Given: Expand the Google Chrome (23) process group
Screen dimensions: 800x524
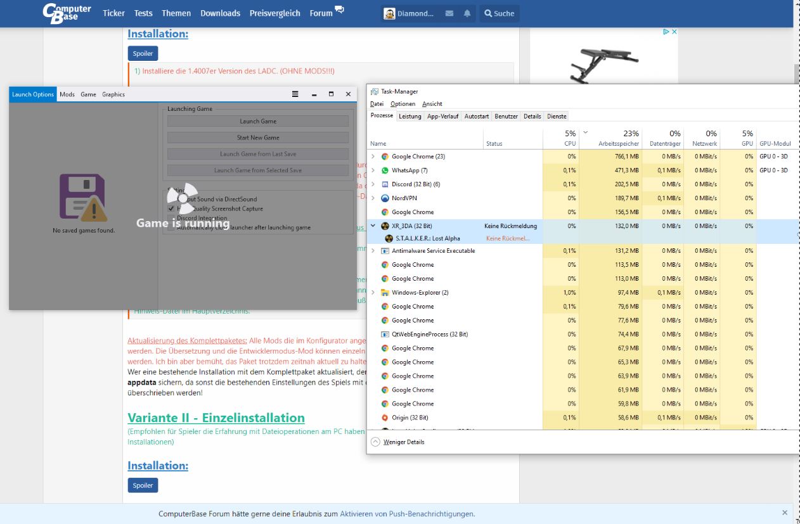Looking at the screenshot, I should tap(373, 157).
